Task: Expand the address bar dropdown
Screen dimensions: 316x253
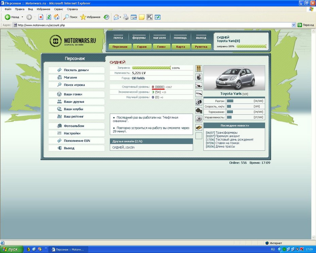Action: [x=294, y=25]
